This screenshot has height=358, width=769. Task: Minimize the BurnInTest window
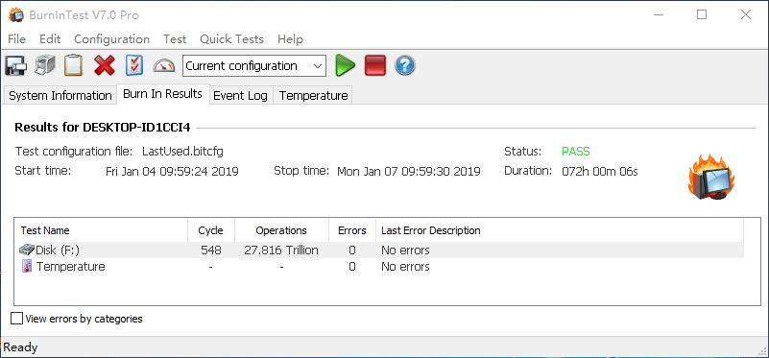[659, 15]
